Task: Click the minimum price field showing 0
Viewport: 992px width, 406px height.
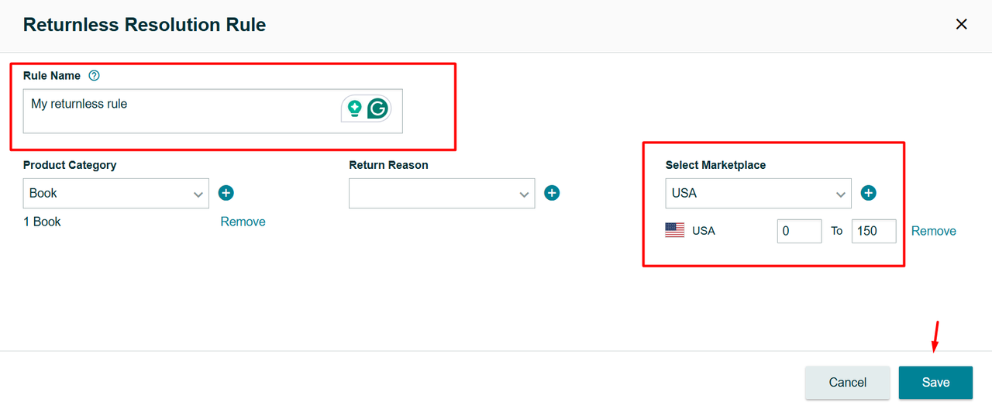Action: [799, 231]
